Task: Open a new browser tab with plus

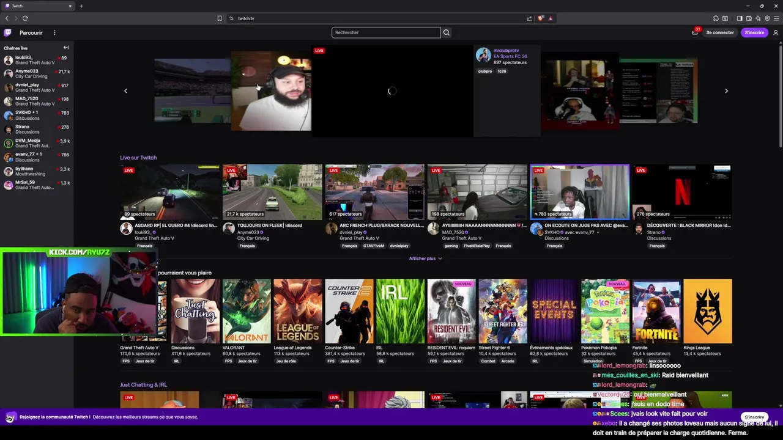Action: tap(81, 6)
